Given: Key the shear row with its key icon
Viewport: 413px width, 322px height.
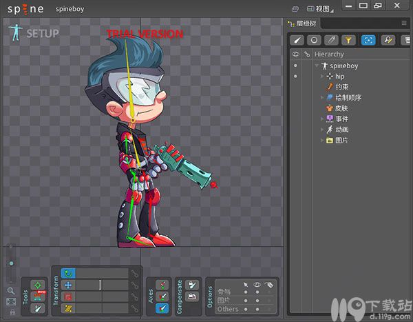Looking at the screenshot, I should tap(135, 308).
